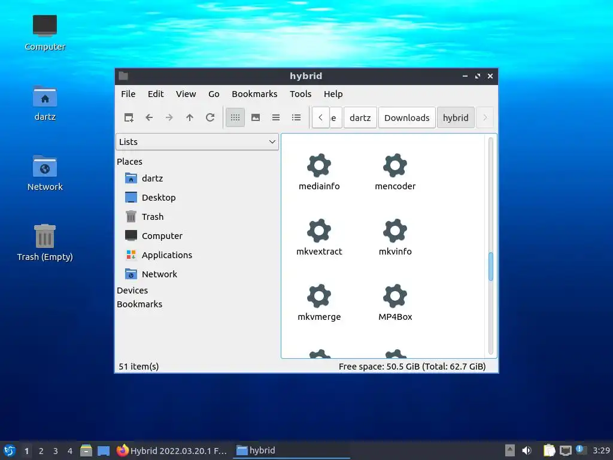This screenshot has width=613, height=460.
Task: Switch to workspace 2
Action: (x=41, y=451)
